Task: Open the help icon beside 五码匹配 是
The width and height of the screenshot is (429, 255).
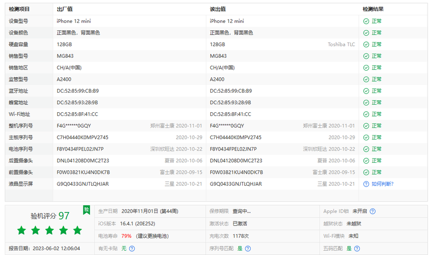Action: (357, 248)
